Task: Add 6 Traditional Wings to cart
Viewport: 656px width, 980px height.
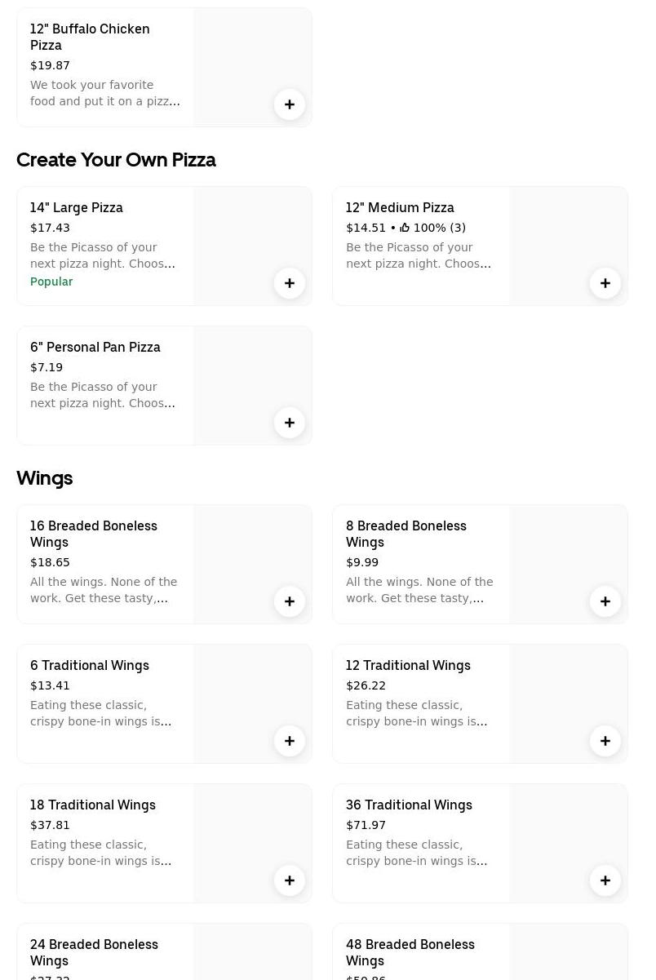Action: (x=290, y=741)
